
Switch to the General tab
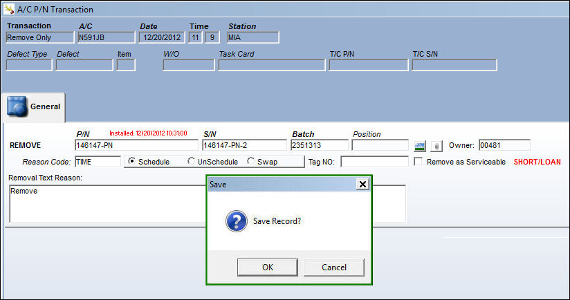tap(33, 106)
